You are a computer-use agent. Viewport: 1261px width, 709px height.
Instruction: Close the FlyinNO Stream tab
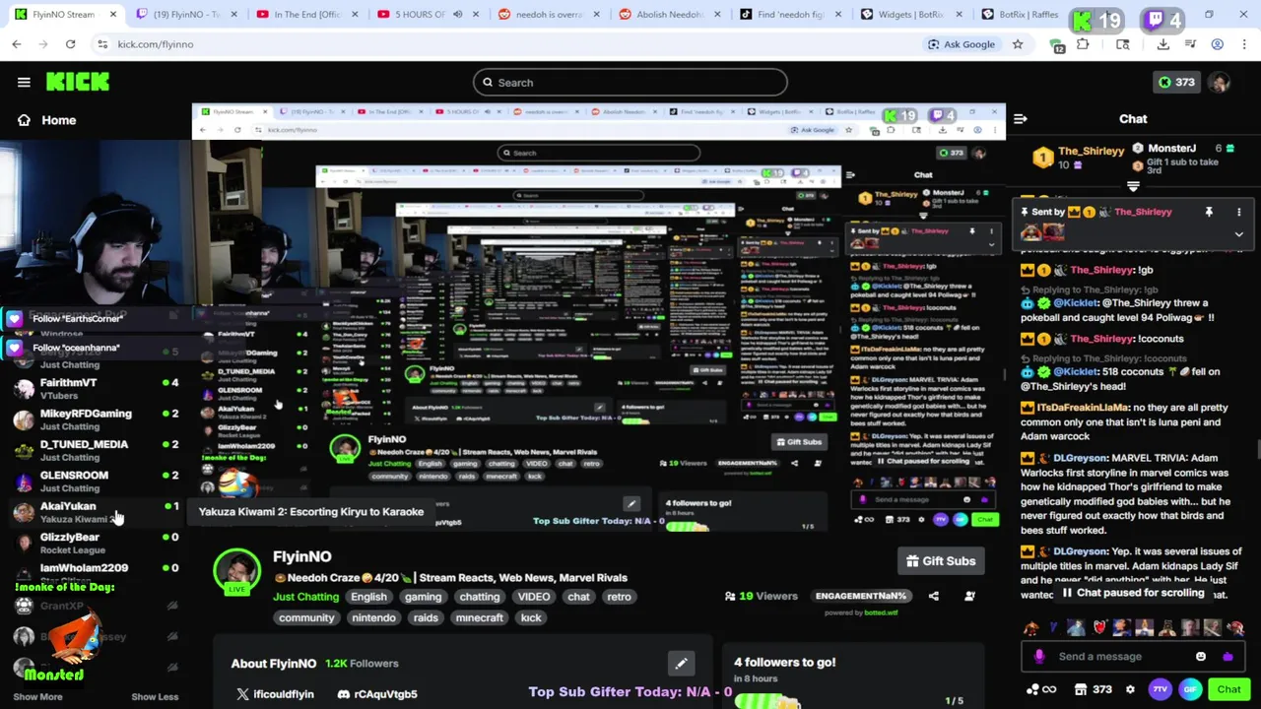pyautogui.click(x=113, y=15)
